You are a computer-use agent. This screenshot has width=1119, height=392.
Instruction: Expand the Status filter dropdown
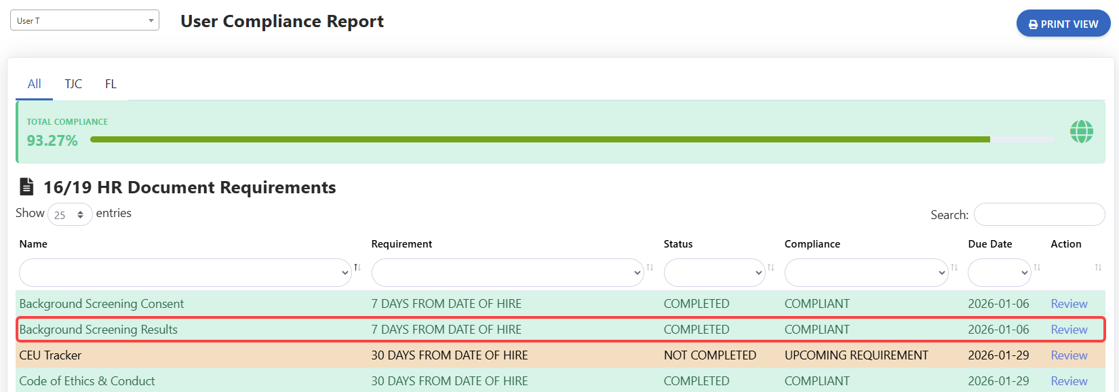[714, 273]
